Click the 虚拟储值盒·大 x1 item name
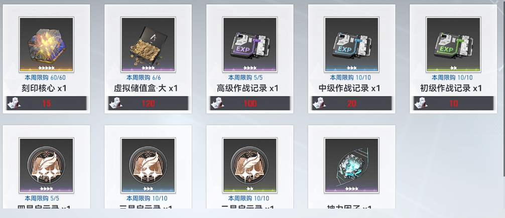505x218 pixels. [146, 88]
